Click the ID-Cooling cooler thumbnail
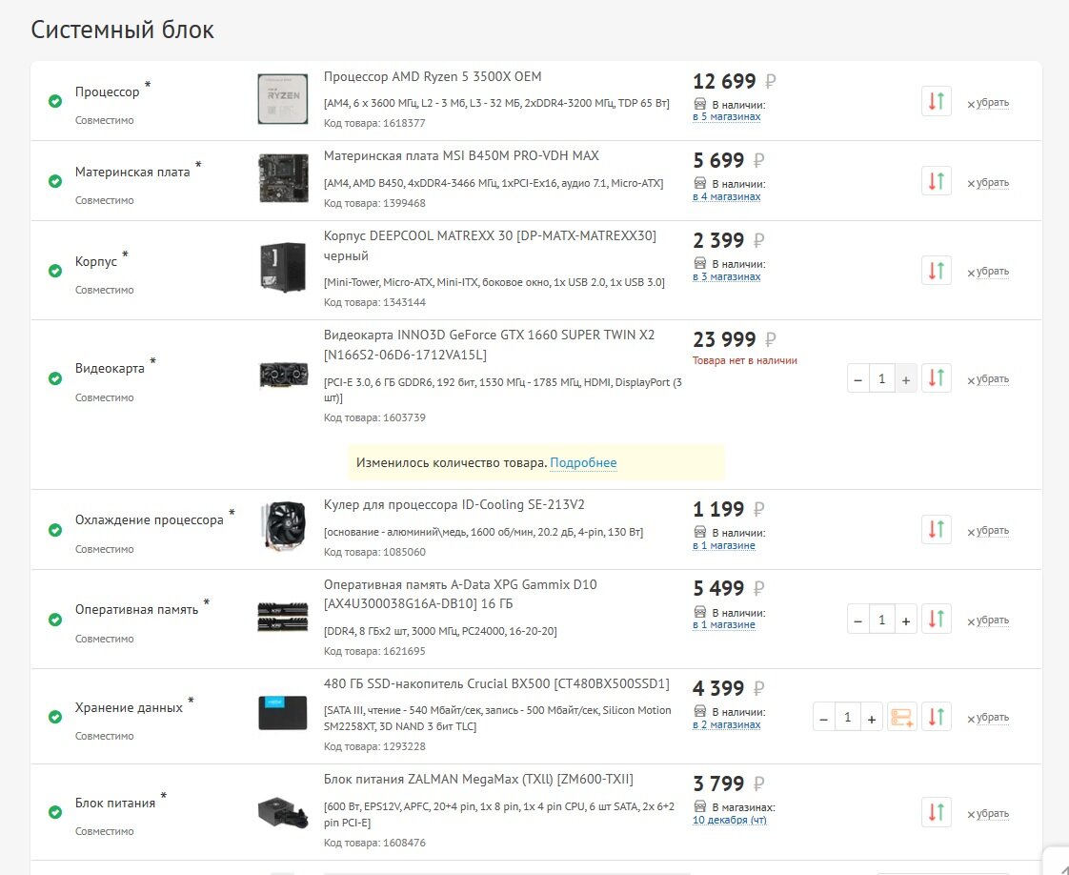Image resolution: width=1069 pixels, height=875 pixels. (x=283, y=526)
